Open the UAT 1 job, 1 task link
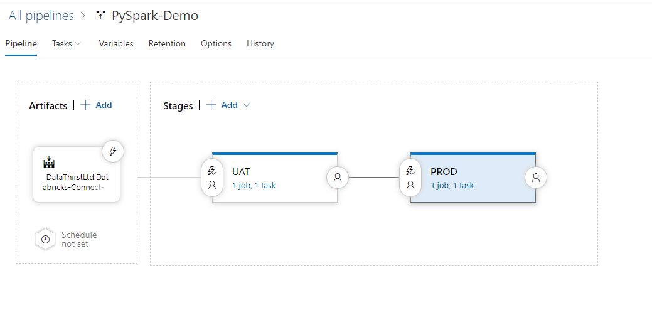This screenshot has height=320, width=652. pos(254,185)
